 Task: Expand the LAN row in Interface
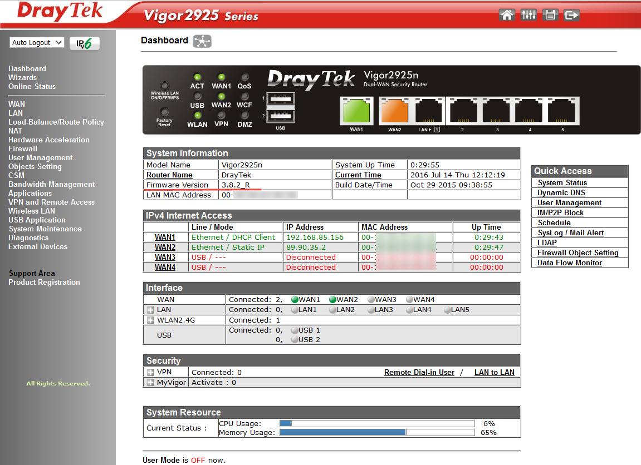point(150,310)
